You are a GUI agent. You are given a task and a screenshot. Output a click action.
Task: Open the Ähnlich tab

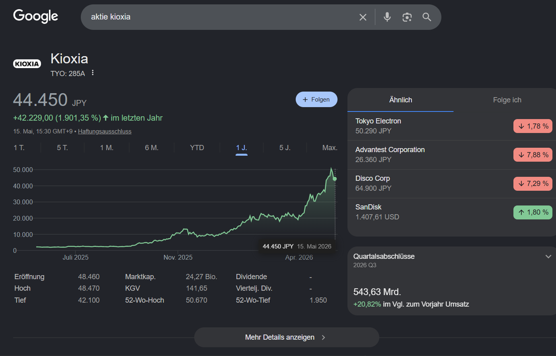coord(400,100)
